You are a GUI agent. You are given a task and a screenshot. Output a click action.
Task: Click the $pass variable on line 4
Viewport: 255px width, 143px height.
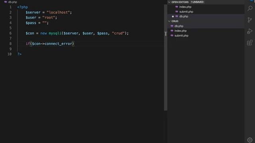31,23
